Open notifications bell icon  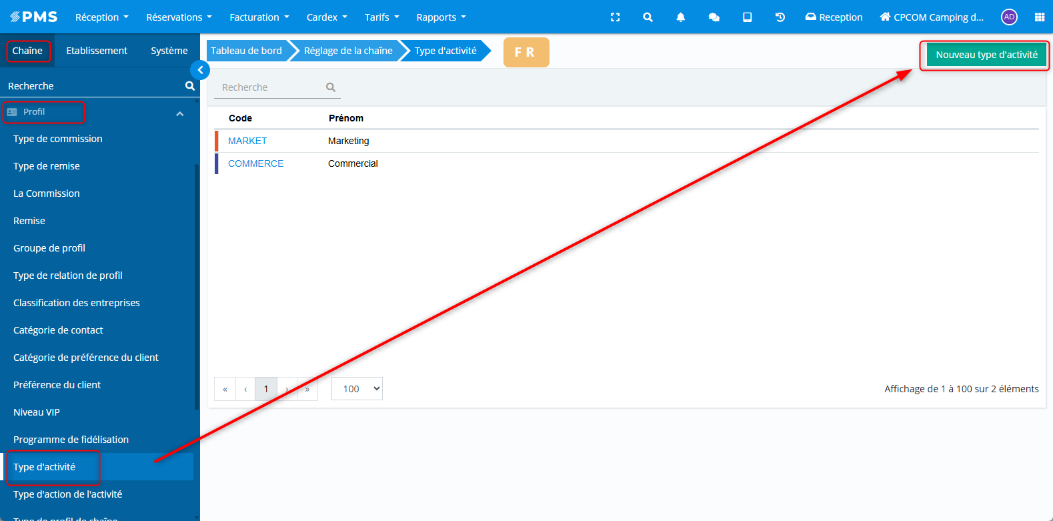pyautogui.click(x=680, y=17)
